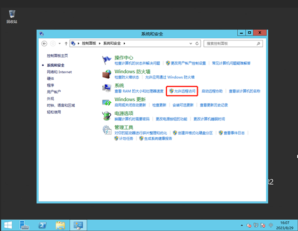The image size is (298, 231).
Task: Launch Server Manager from the taskbar
Action: (x=24, y=225)
